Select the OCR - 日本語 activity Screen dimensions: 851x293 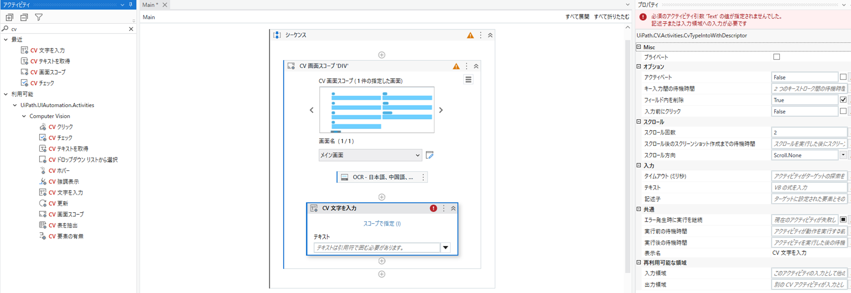click(x=382, y=177)
